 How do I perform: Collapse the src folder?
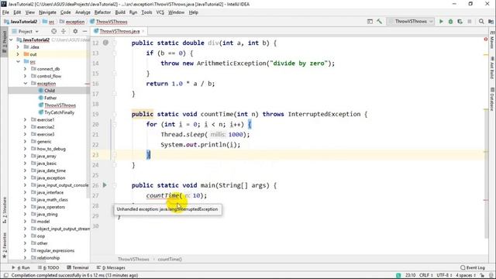click(18, 61)
